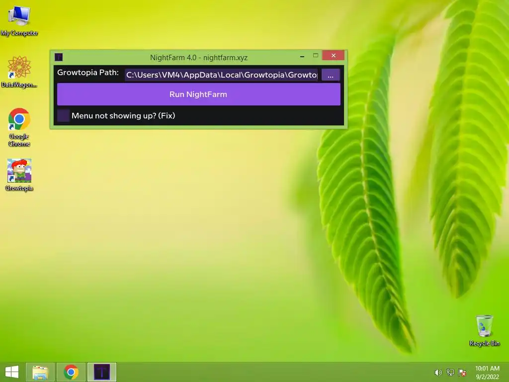Viewport: 509px width, 382px height.
Task: Browse for Growtopia path with ... button
Action: [x=331, y=75]
